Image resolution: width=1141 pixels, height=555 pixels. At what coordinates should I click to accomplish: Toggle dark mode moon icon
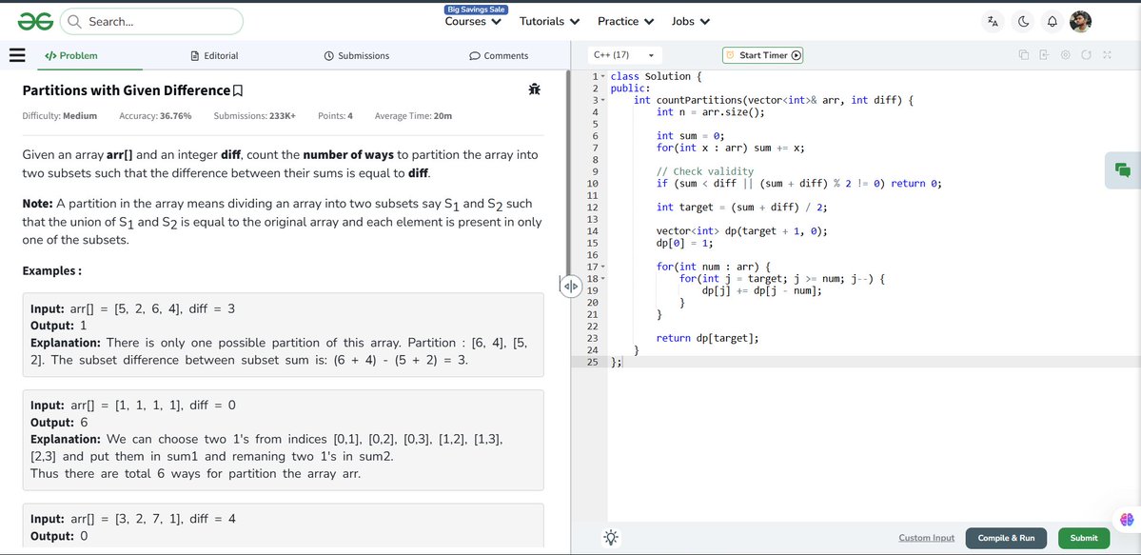tap(1023, 22)
